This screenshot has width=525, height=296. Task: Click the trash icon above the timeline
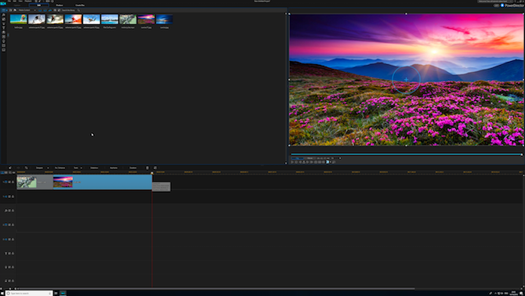(147, 168)
